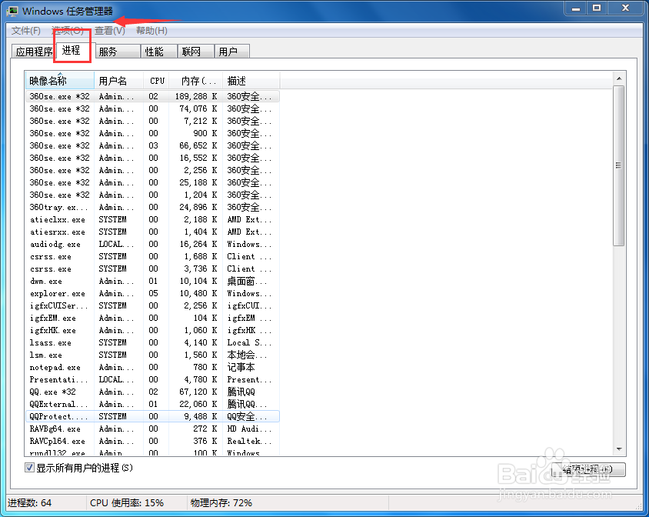Select the dwm.exe process

click(152, 281)
